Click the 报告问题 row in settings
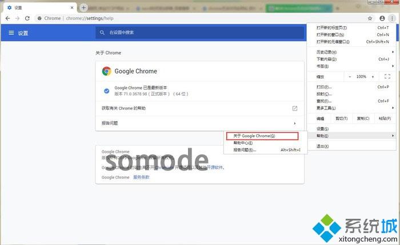The width and height of the screenshot is (400, 245). [x=200, y=124]
